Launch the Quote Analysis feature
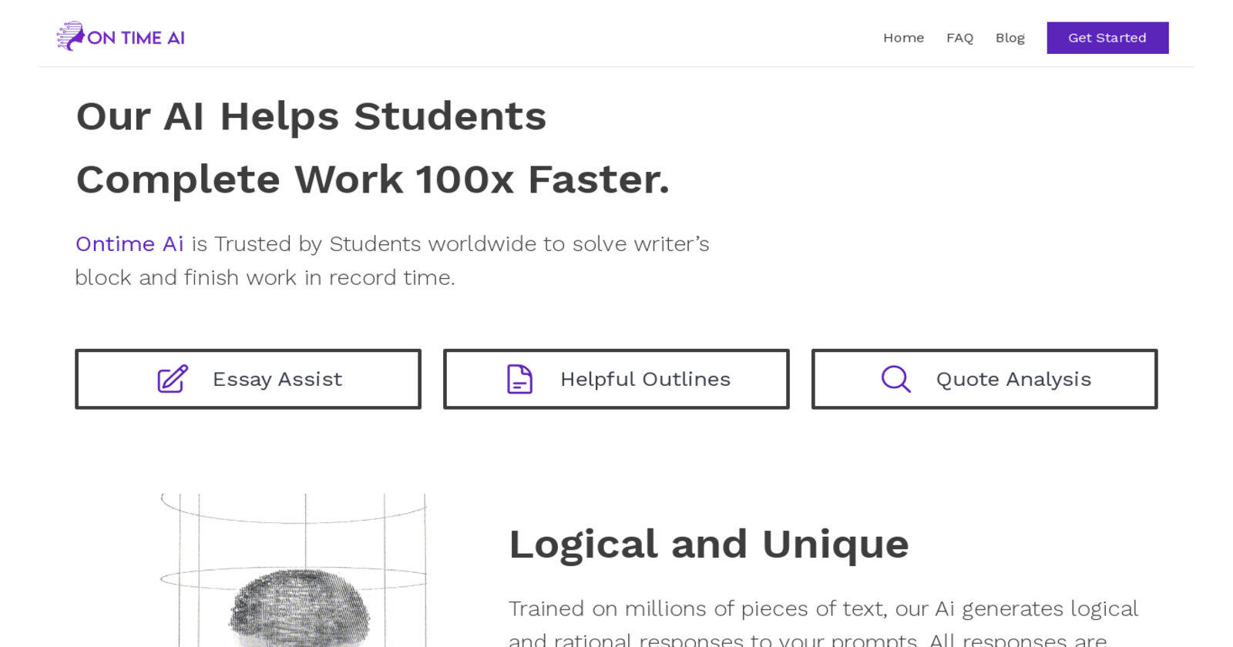 [984, 378]
